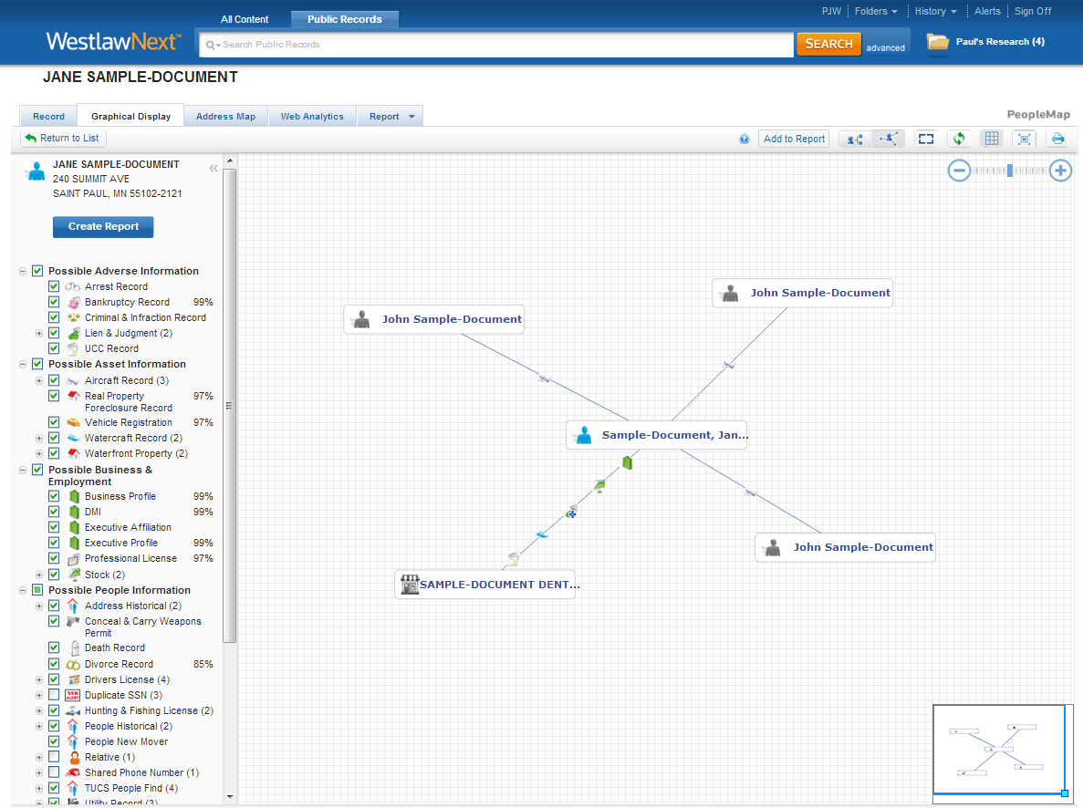Click the green refresh graph icon
1083x808 pixels.
tap(959, 139)
